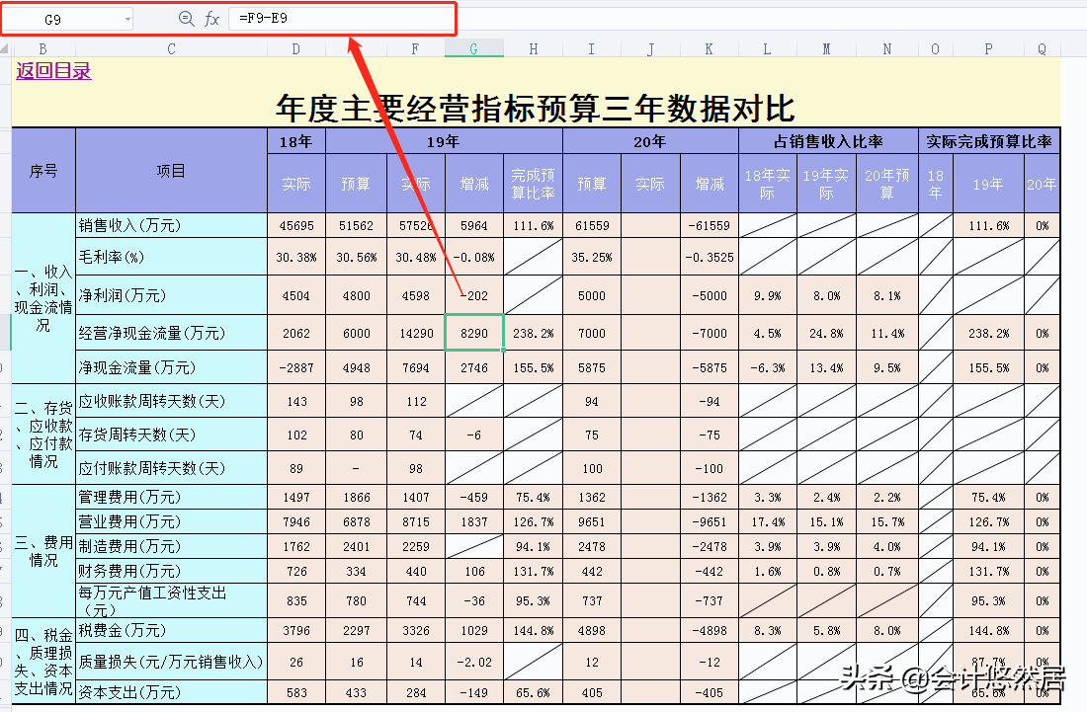
Task: Click the selected cell containing 8290
Action: click(474, 333)
